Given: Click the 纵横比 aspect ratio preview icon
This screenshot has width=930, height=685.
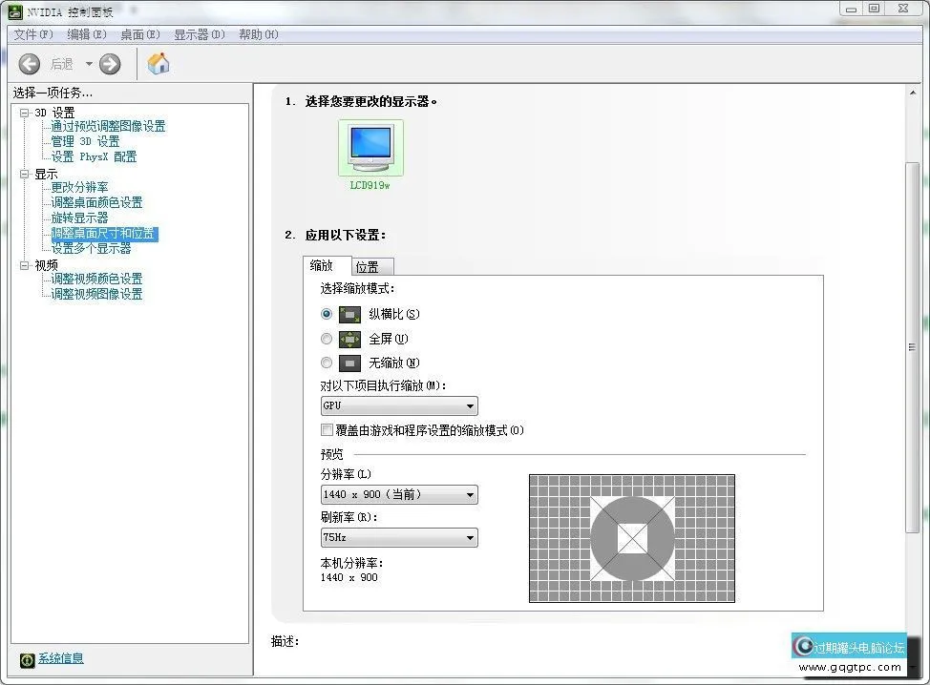Looking at the screenshot, I should pos(351,314).
